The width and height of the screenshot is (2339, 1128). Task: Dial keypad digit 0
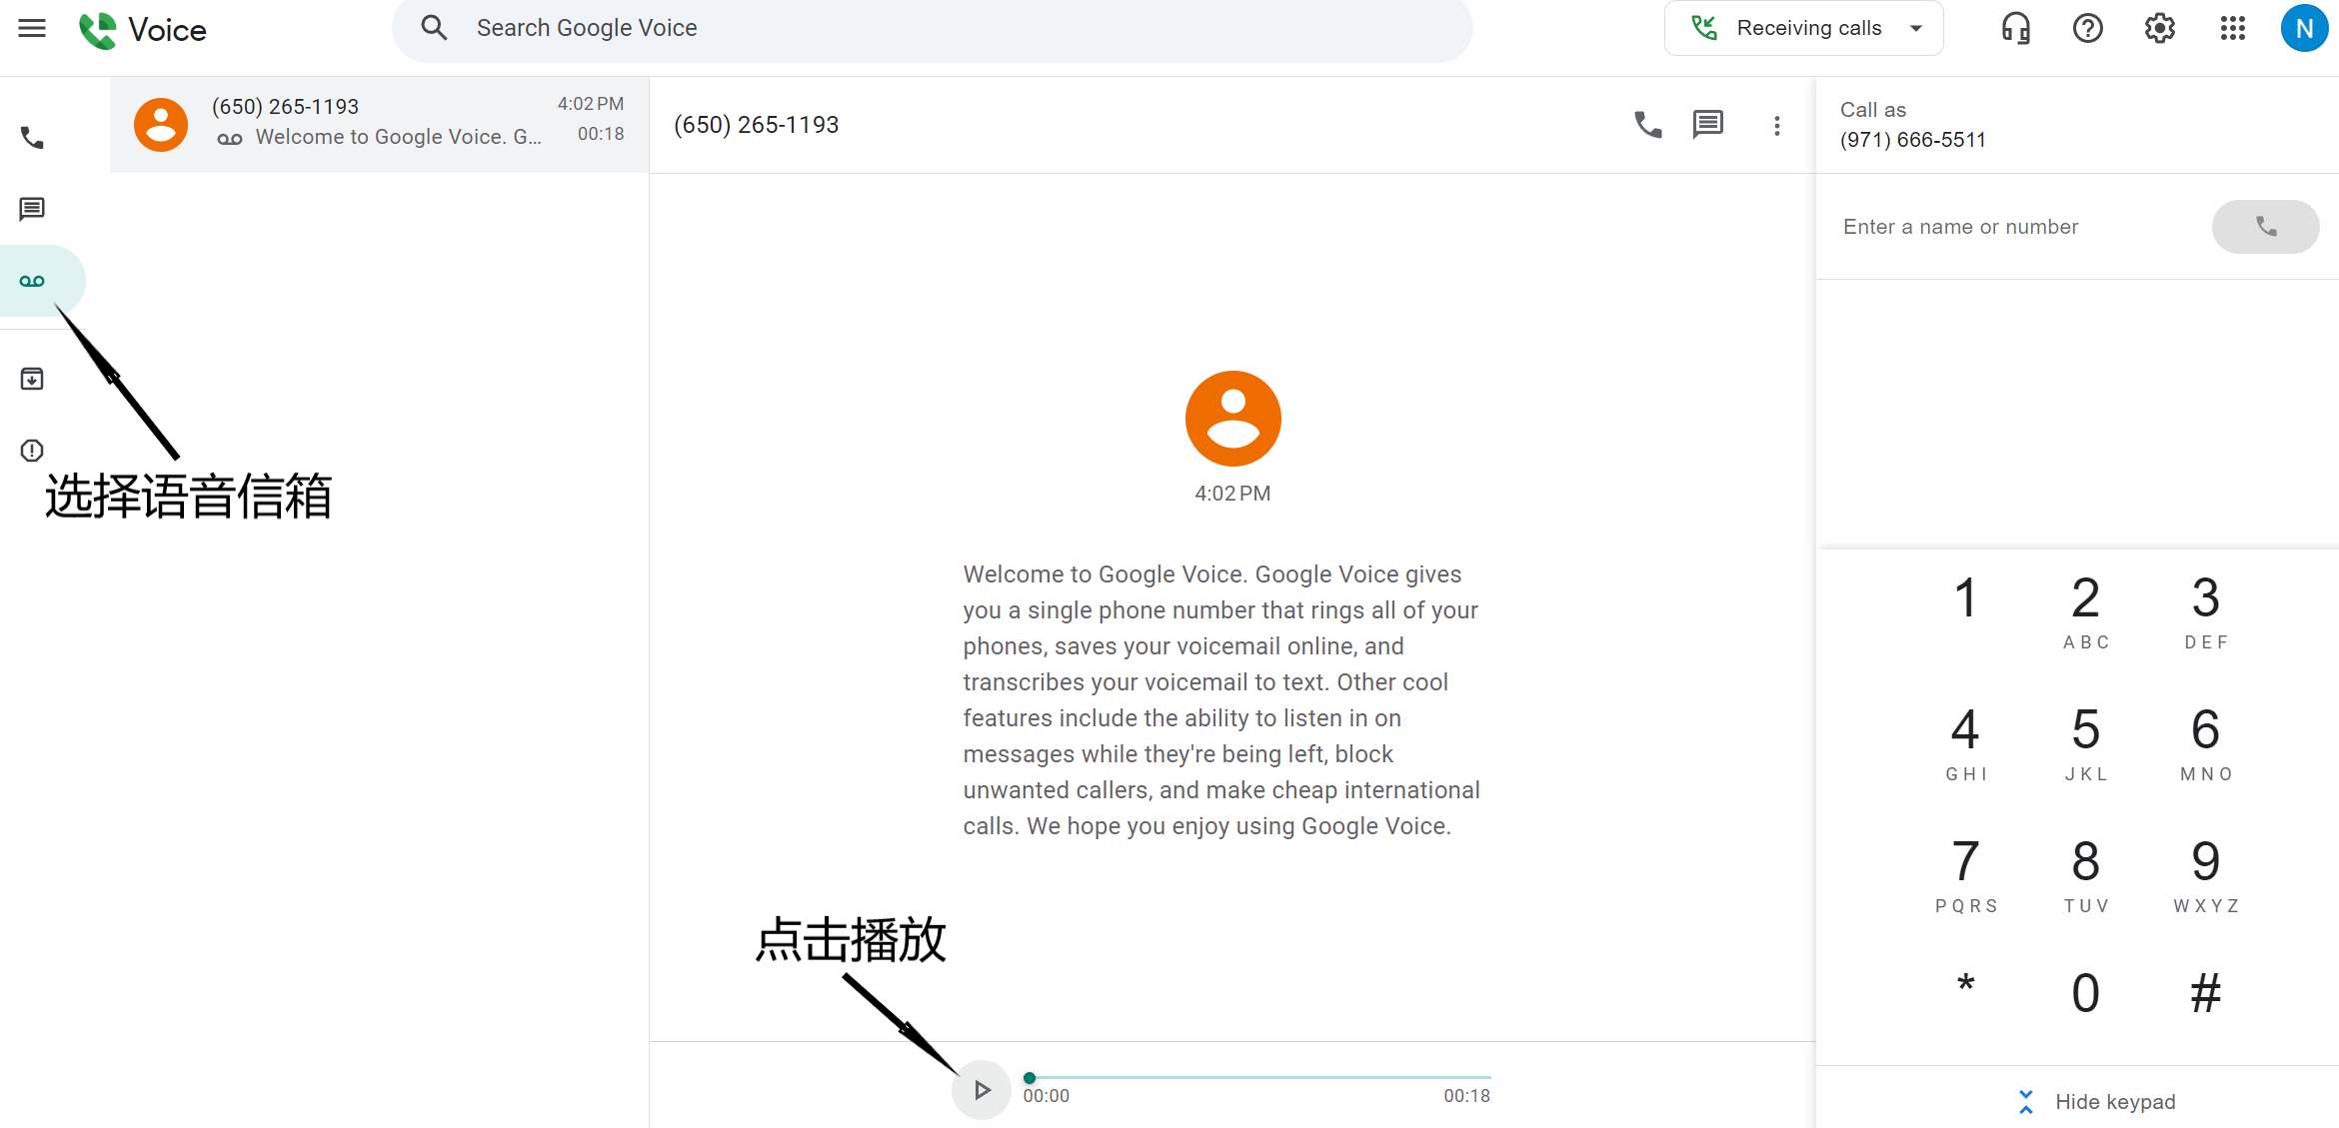coord(2085,993)
